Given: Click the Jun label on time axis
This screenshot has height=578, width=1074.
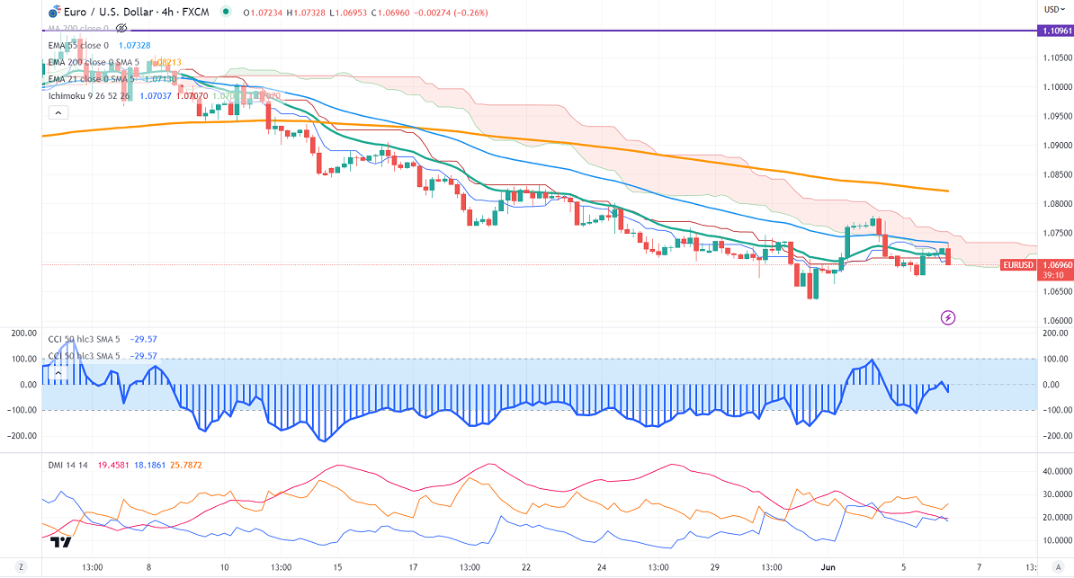Looking at the screenshot, I should tap(828, 567).
